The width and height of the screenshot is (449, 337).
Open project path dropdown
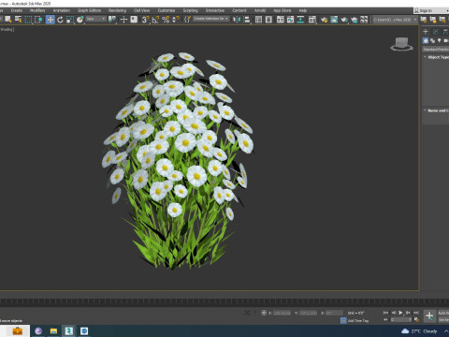(x=395, y=20)
